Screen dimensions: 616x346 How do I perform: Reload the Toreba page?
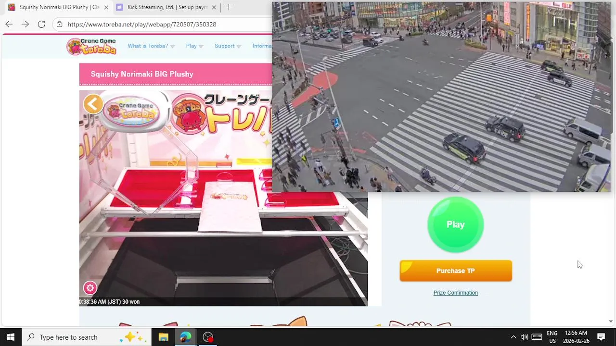coord(41,24)
